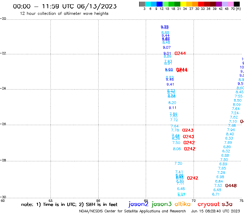
Task: Select the s3a satellite legend label
Action: click(227, 204)
